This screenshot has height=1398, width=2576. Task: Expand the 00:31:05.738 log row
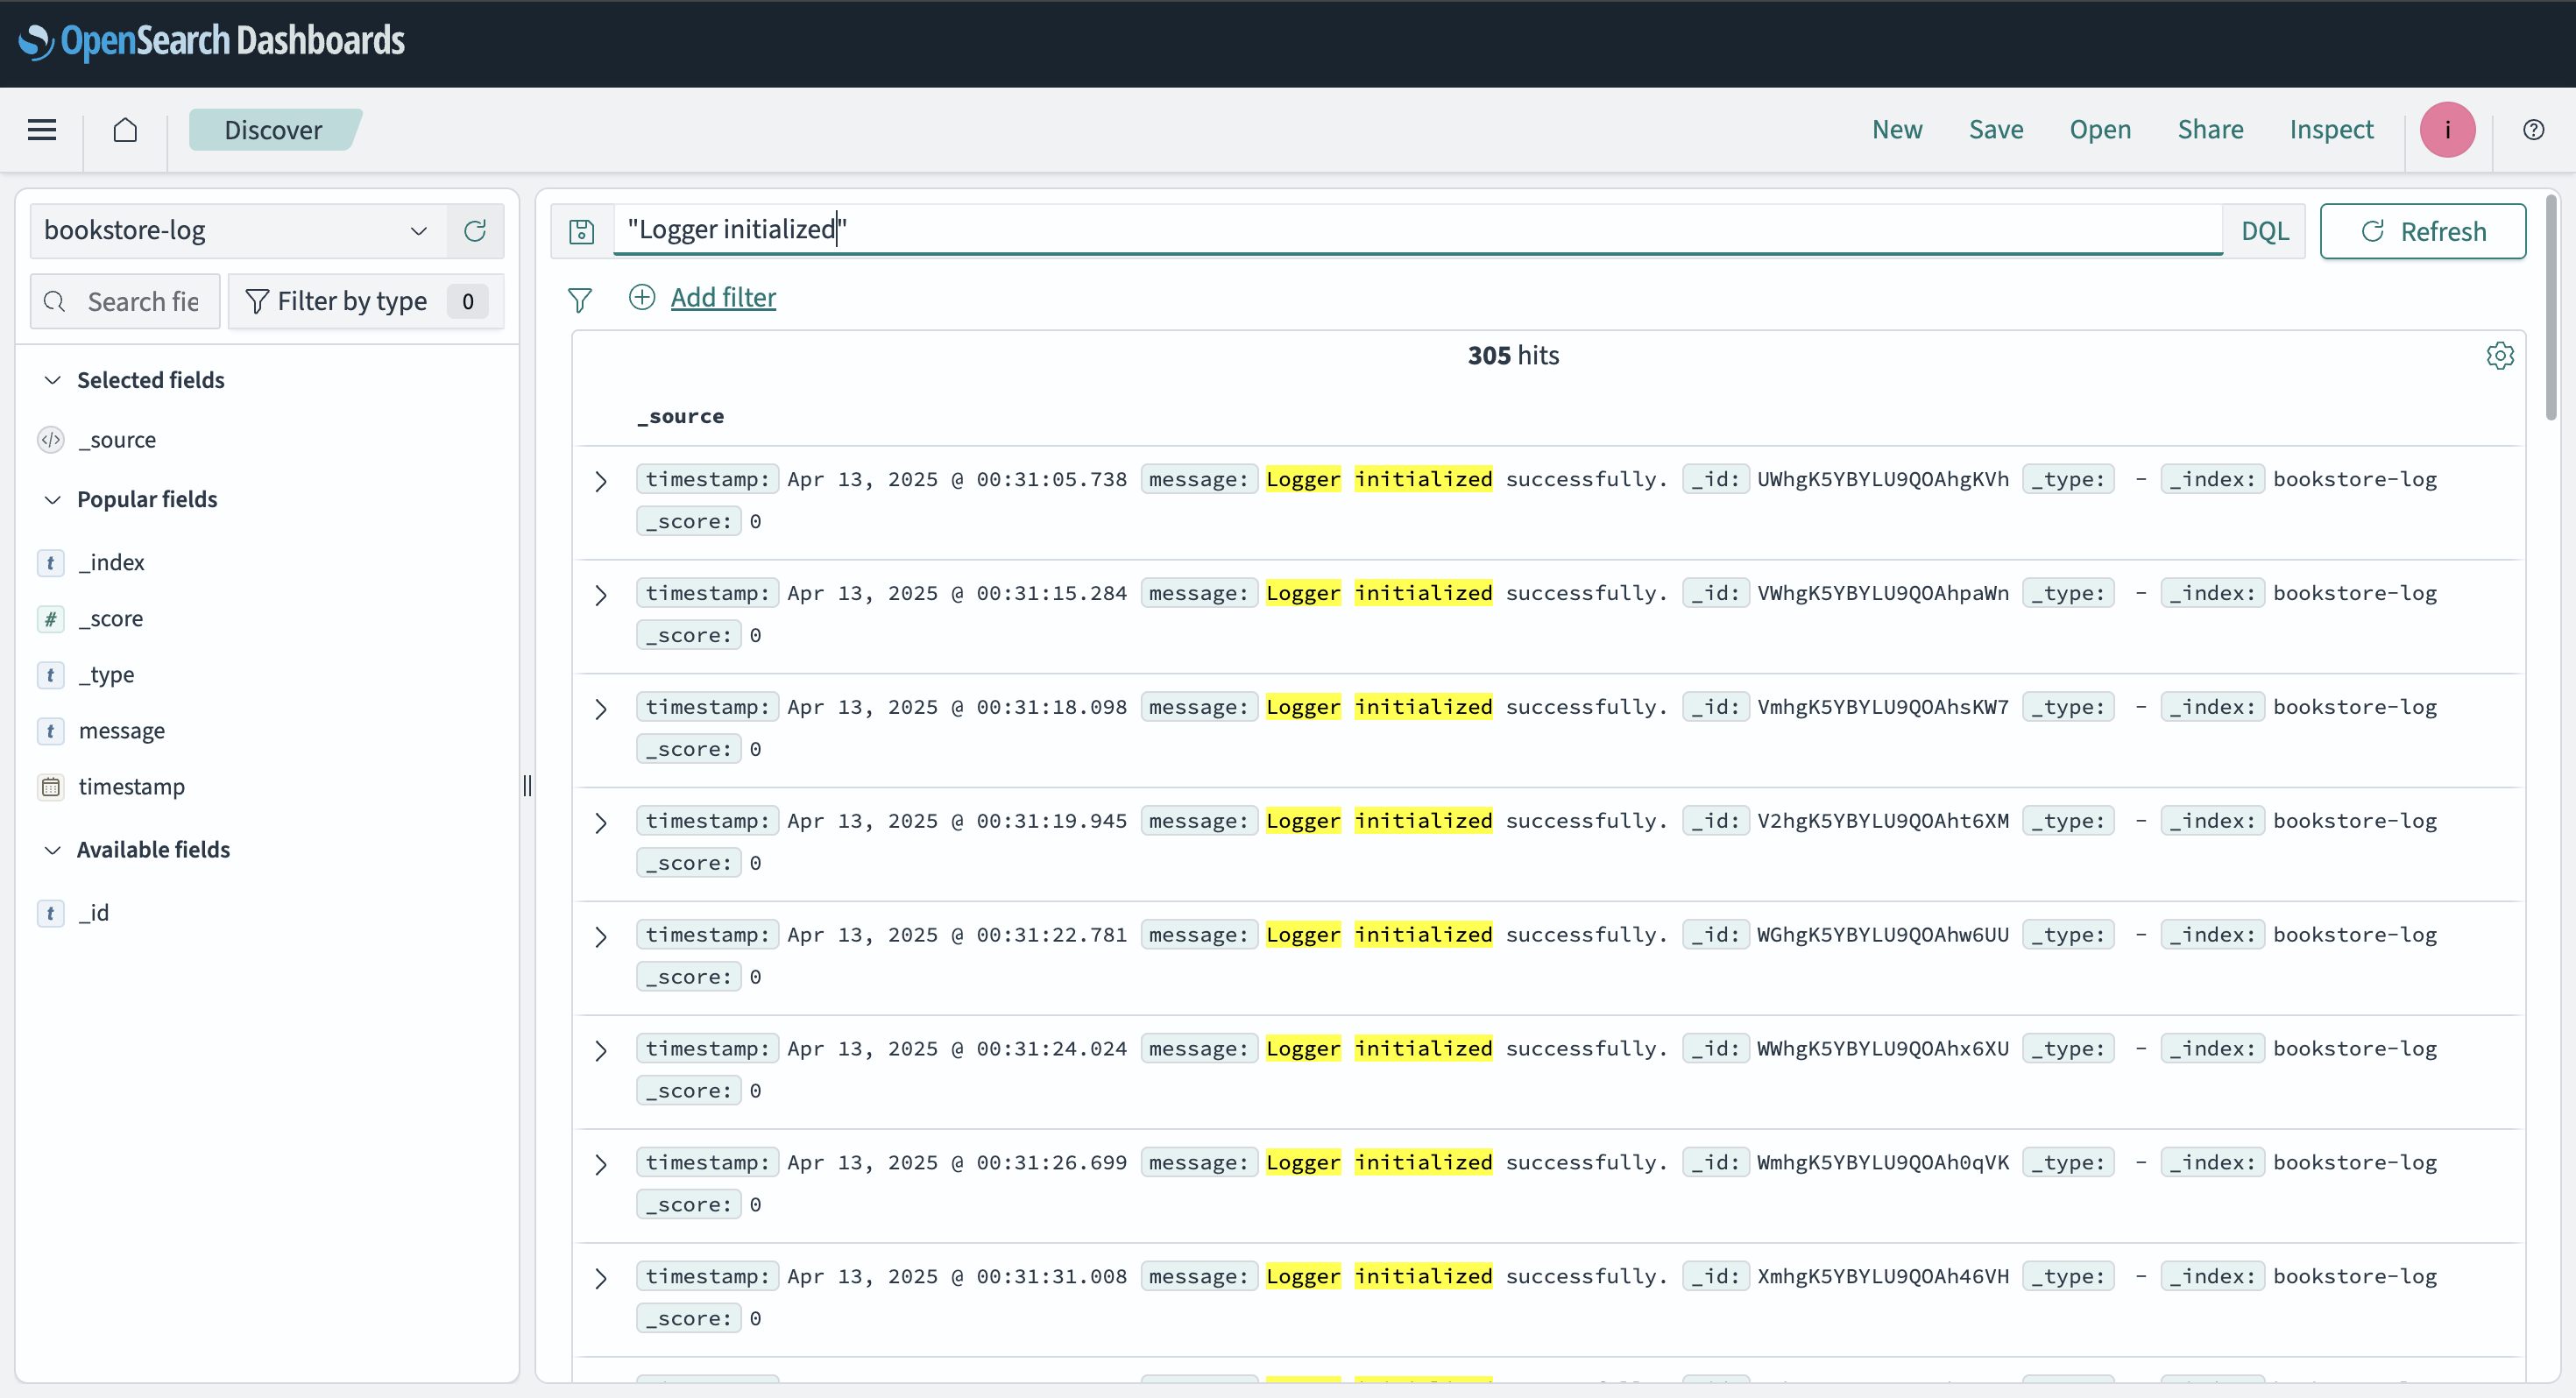point(601,481)
